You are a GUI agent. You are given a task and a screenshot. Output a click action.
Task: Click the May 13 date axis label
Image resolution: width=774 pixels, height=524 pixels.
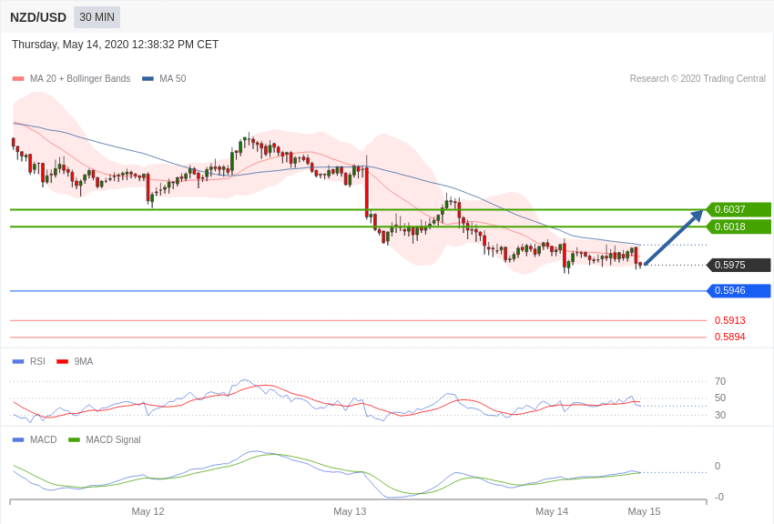pyautogui.click(x=350, y=511)
